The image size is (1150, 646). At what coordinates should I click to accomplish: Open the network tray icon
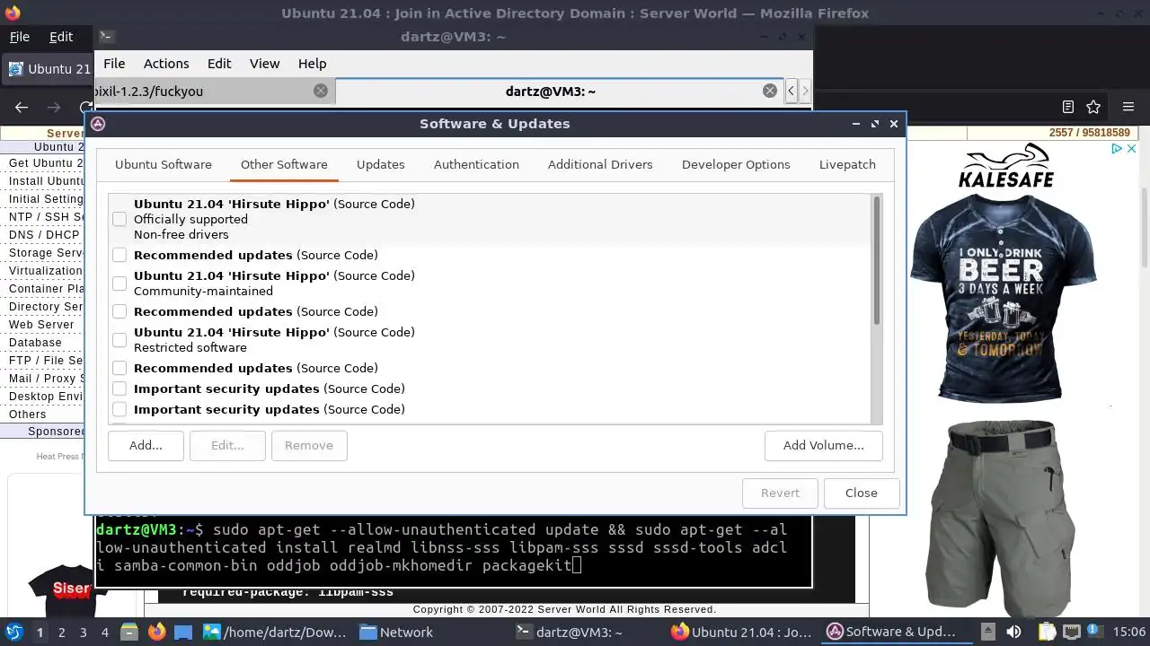pyautogui.click(x=1072, y=632)
